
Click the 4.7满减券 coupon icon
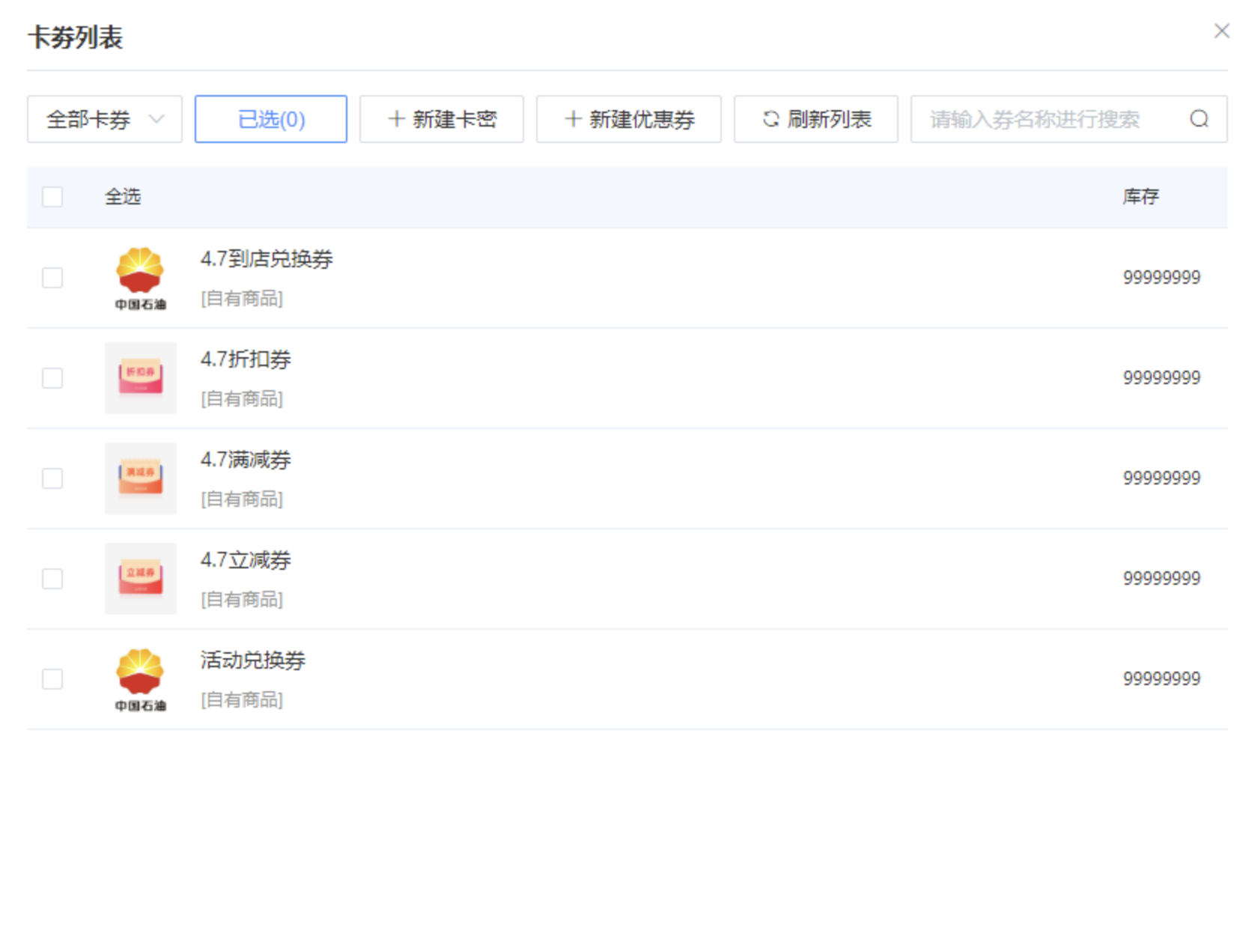pos(140,478)
